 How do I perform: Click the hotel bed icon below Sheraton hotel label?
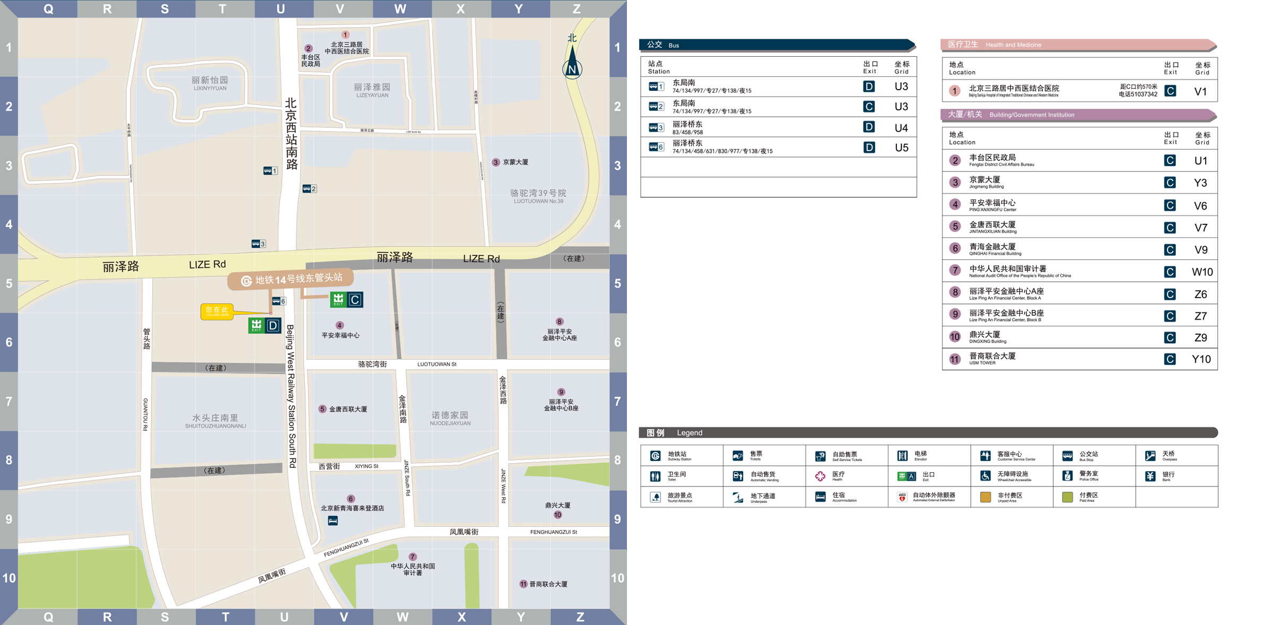point(333,521)
